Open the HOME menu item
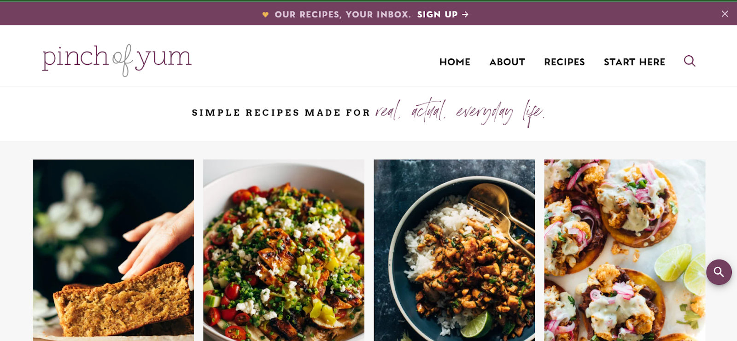Viewport: 737px width, 341px height. tap(455, 62)
